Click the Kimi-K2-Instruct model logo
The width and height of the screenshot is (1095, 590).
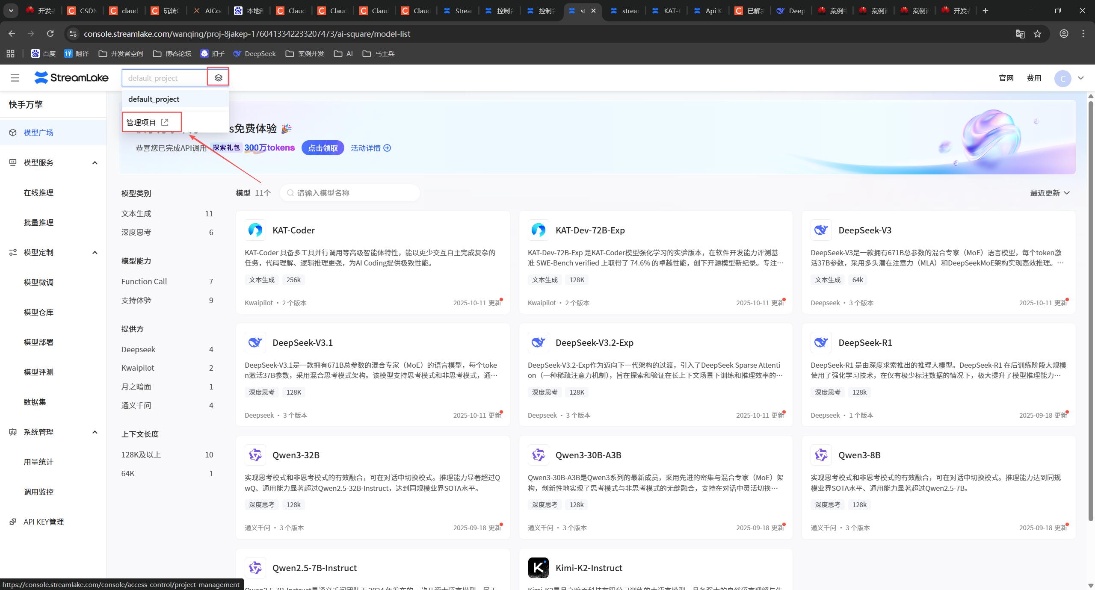[x=538, y=568]
